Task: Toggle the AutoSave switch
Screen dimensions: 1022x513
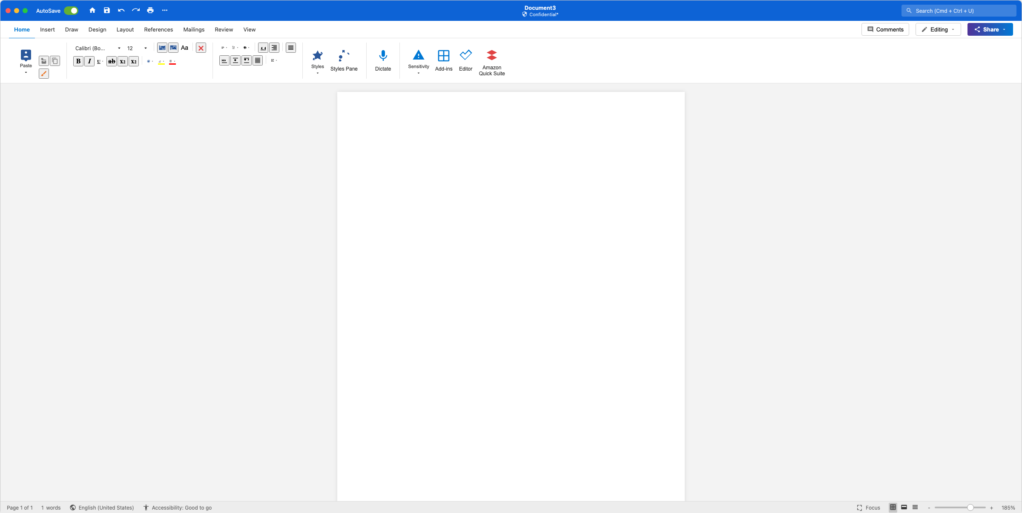Action: pyautogui.click(x=71, y=11)
